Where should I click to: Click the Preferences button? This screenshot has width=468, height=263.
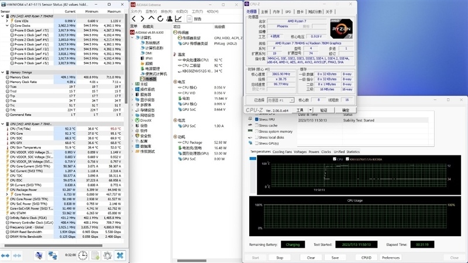tap(390, 257)
